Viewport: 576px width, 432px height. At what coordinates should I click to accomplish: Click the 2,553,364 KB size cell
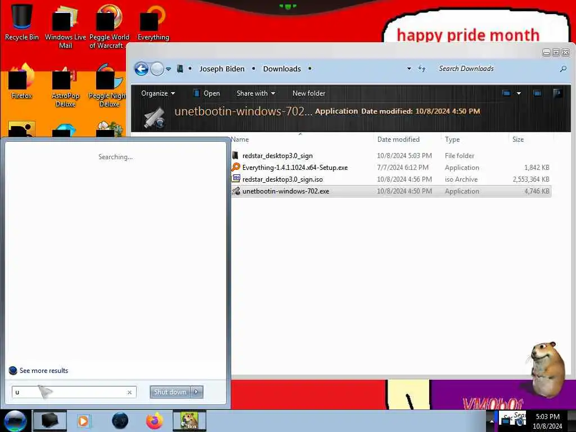click(531, 179)
